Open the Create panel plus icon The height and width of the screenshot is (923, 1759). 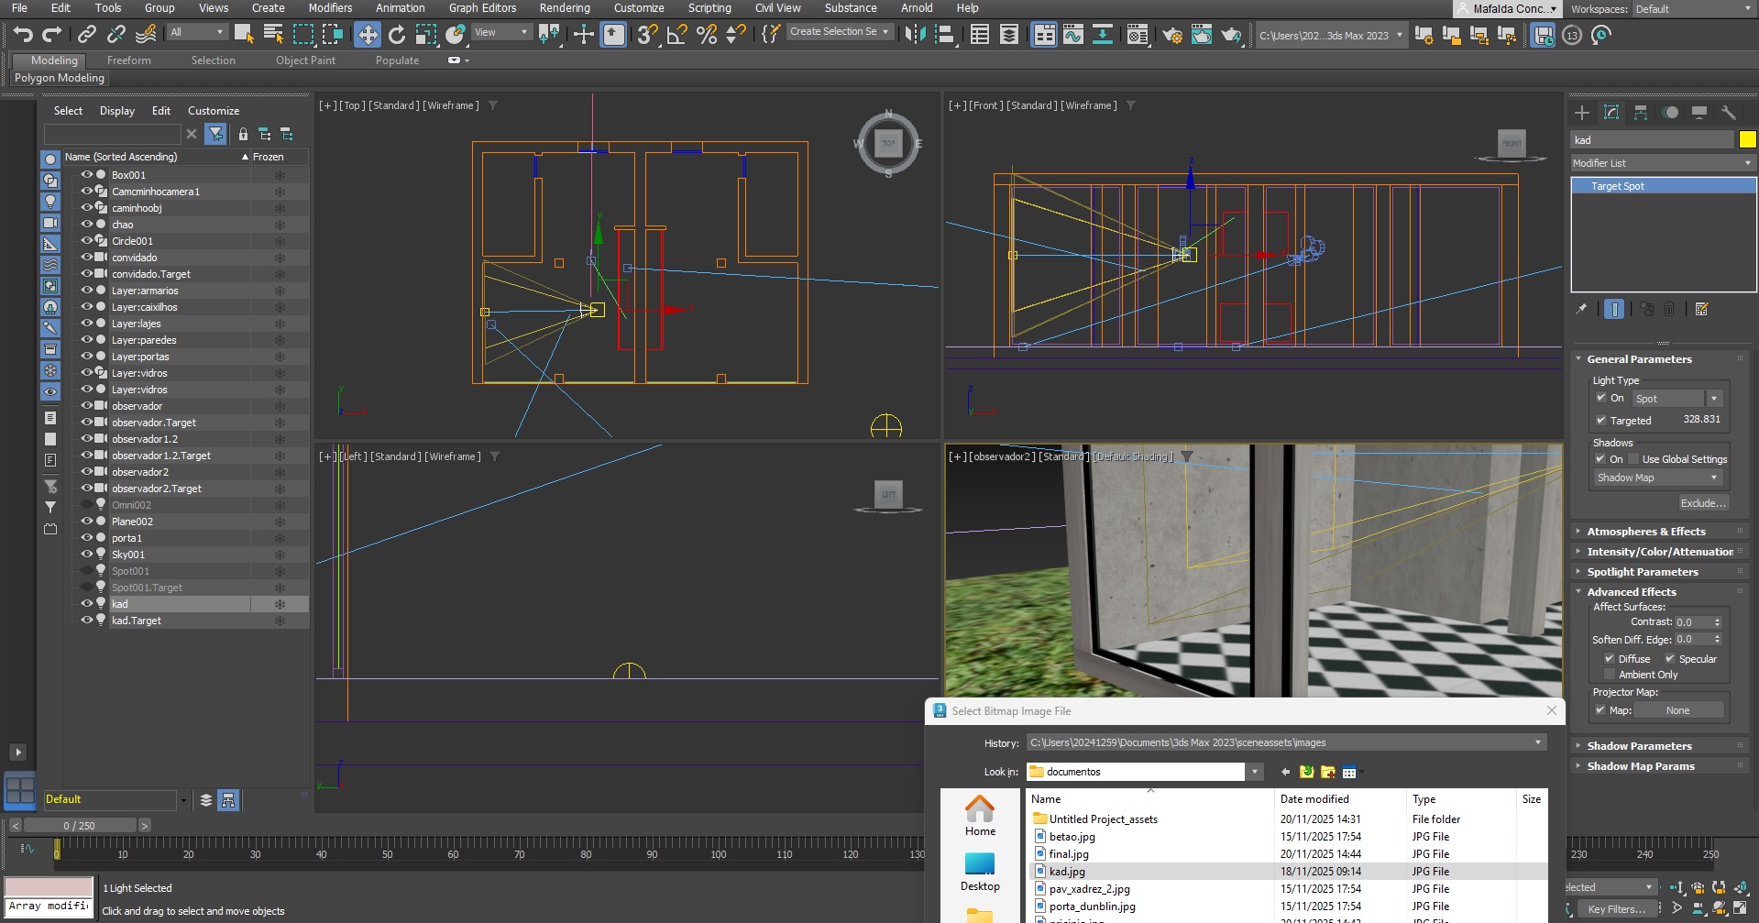tap(1582, 113)
